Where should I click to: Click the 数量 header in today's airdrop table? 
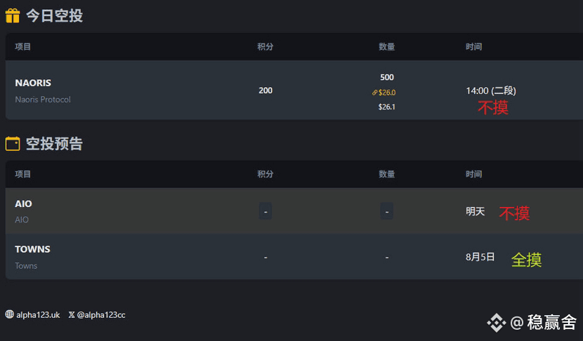pos(387,46)
